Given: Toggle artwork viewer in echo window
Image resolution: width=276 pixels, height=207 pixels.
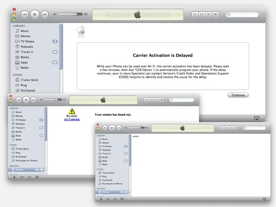Looking at the screenshot, I should 122,199.
